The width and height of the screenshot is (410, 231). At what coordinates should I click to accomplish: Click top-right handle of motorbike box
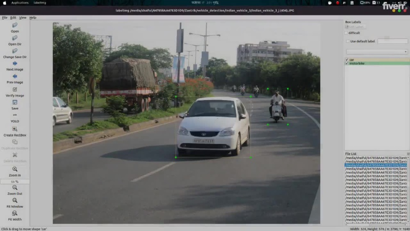pyautogui.click(x=288, y=89)
